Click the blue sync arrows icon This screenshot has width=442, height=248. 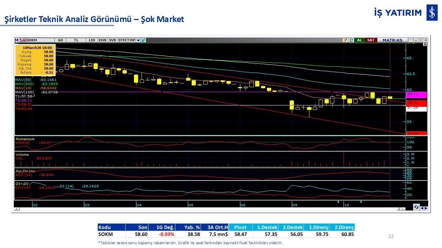[416, 207]
